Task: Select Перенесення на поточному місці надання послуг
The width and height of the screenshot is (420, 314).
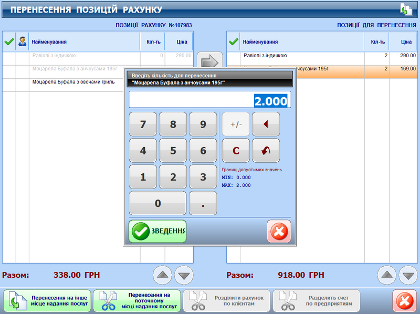Action: coord(137,301)
